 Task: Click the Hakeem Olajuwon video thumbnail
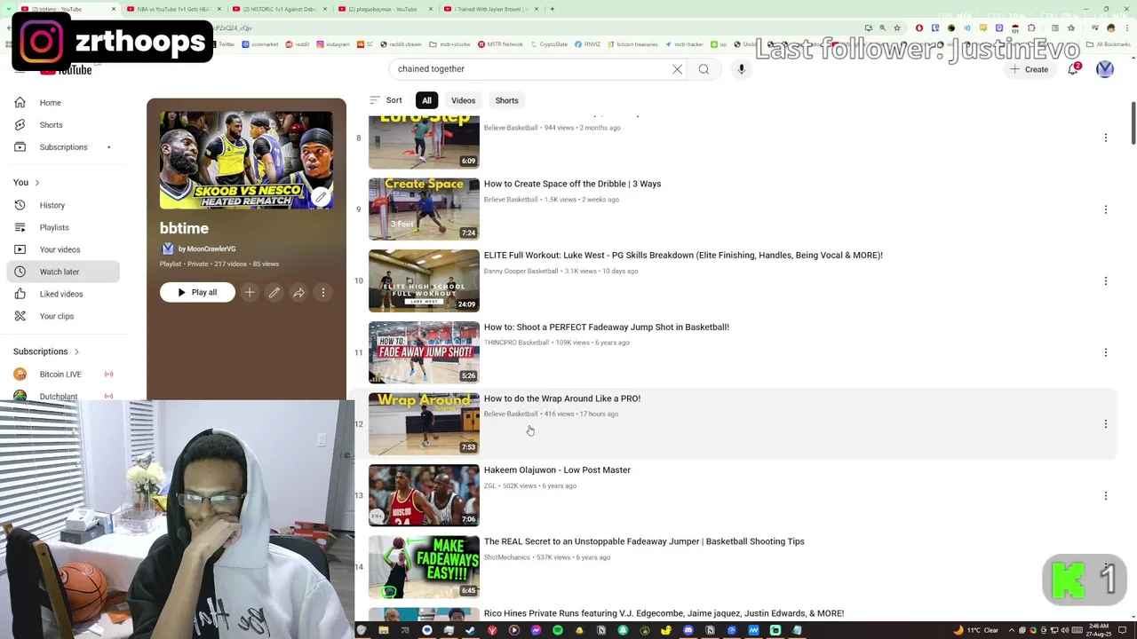[x=424, y=495]
